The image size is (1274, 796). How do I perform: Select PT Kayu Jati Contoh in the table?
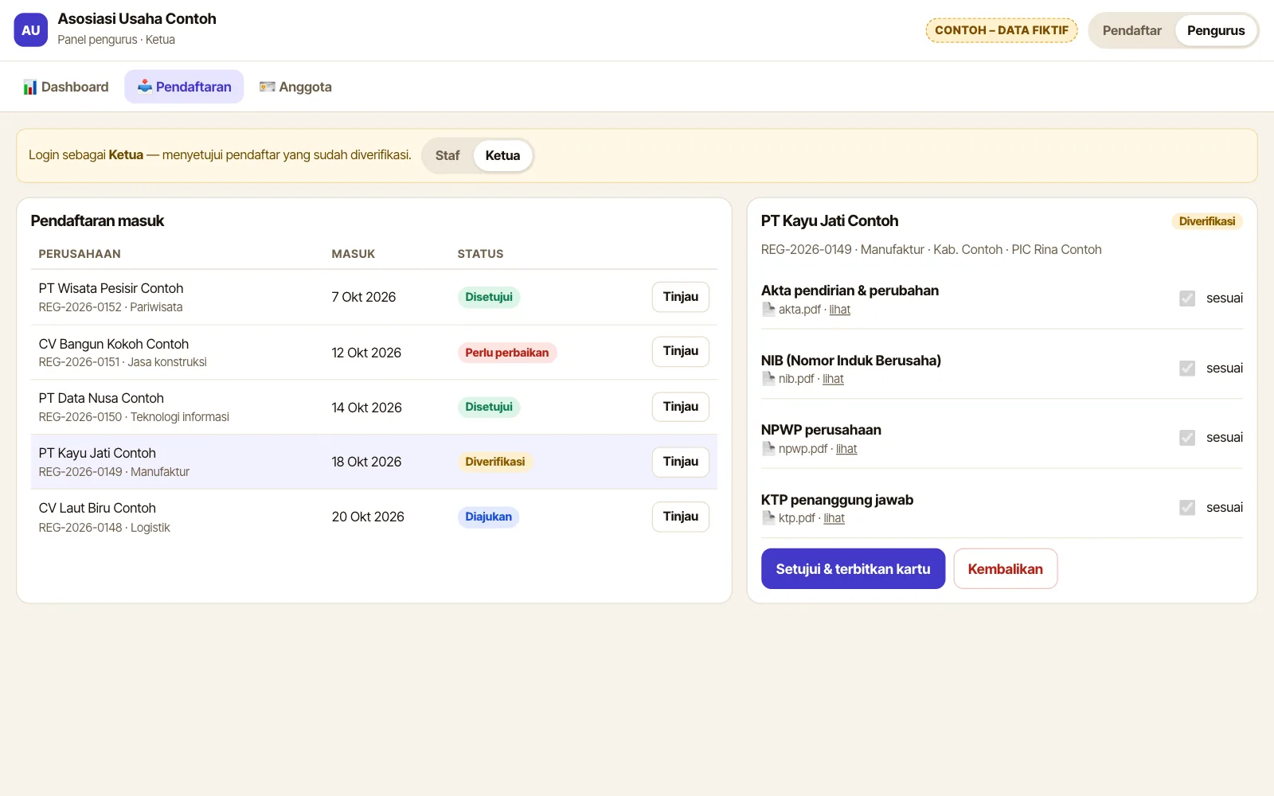pos(97,453)
